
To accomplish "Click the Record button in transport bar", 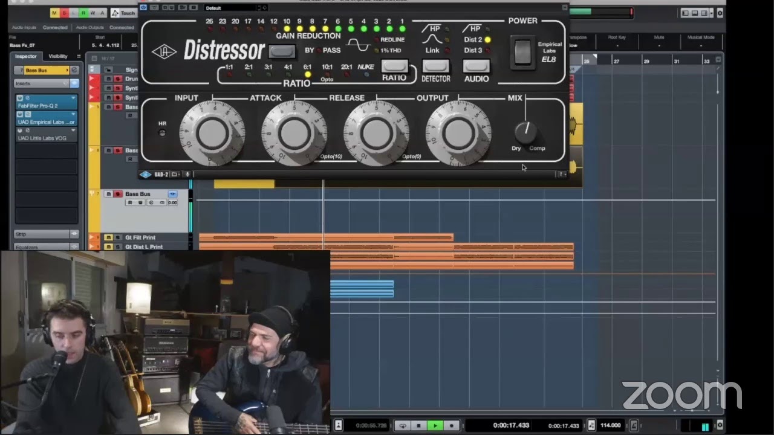I will (x=452, y=425).
